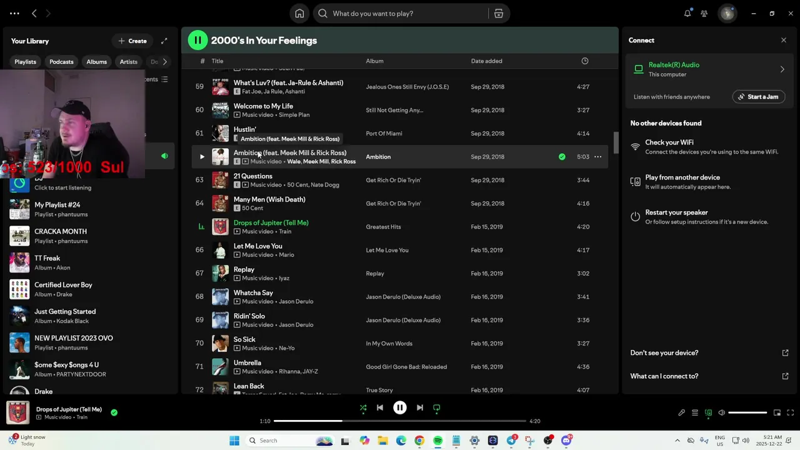
Task: Open more options for Ambition track
Action: click(x=598, y=157)
